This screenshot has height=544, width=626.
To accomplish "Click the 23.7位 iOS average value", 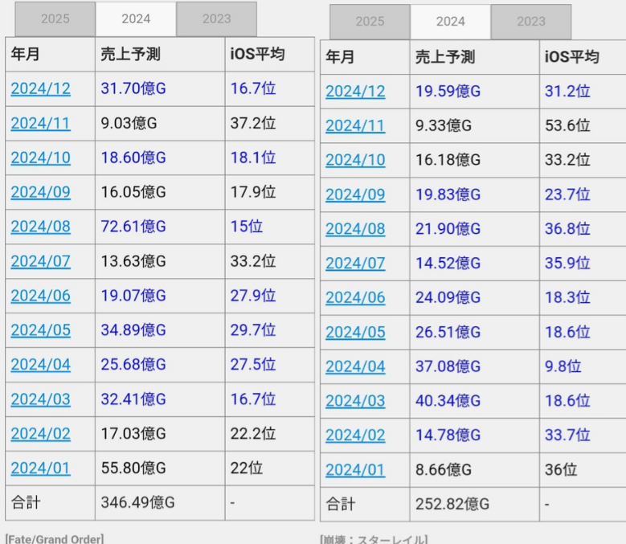I will click(567, 194).
